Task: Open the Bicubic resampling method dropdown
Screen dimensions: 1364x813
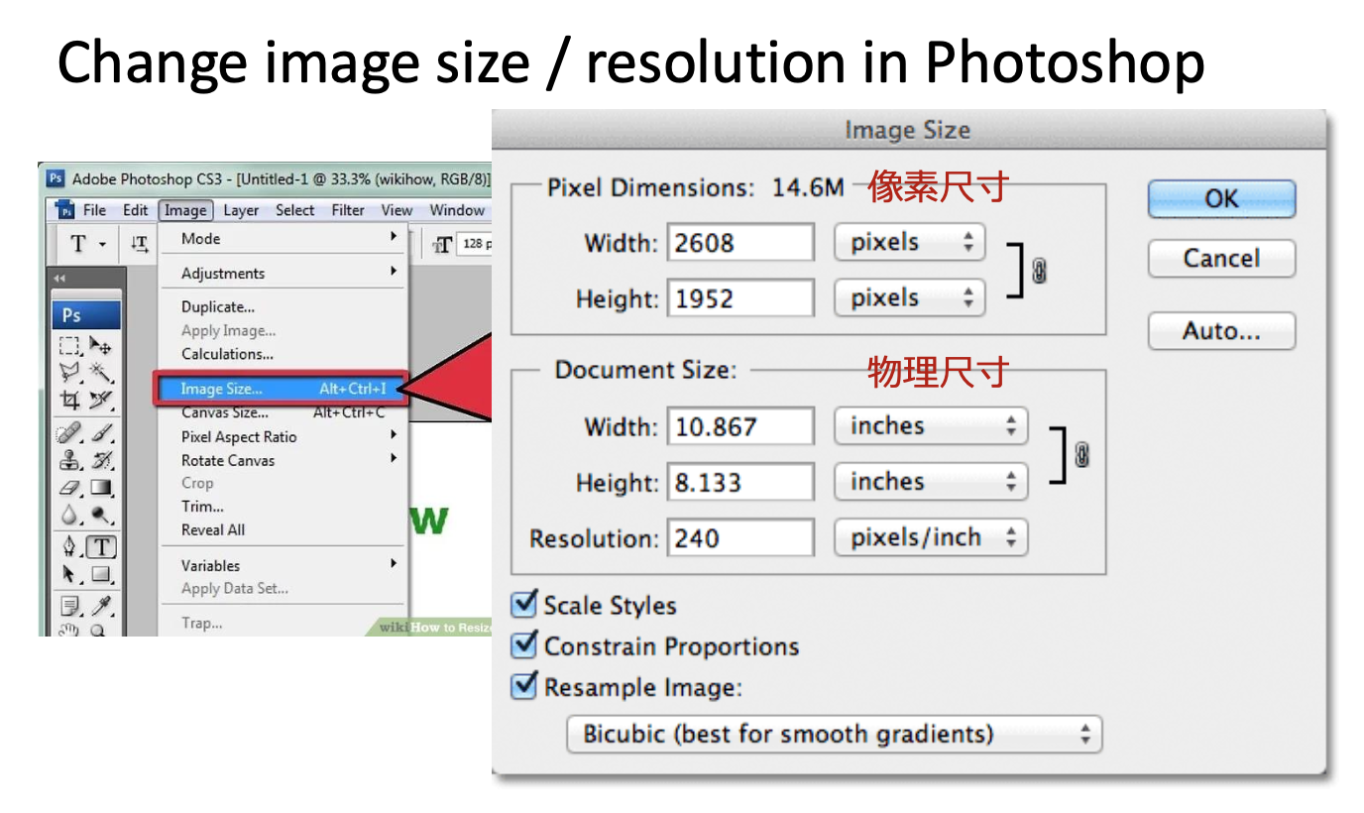Action: pos(834,735)
